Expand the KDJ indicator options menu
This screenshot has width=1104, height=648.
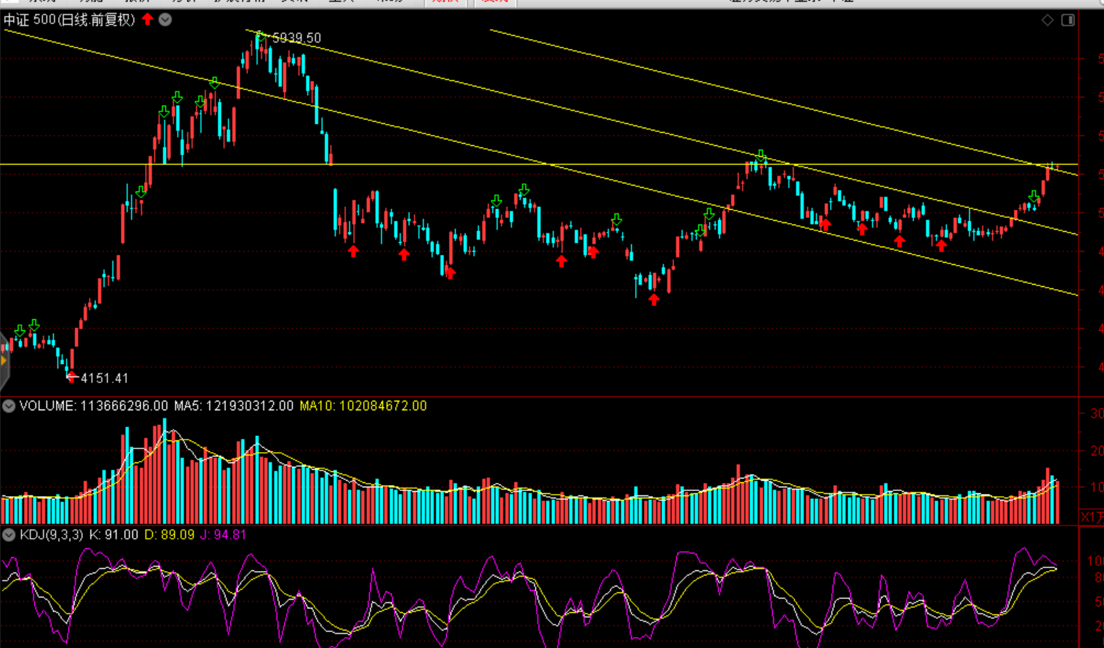(x=9, y=535)
